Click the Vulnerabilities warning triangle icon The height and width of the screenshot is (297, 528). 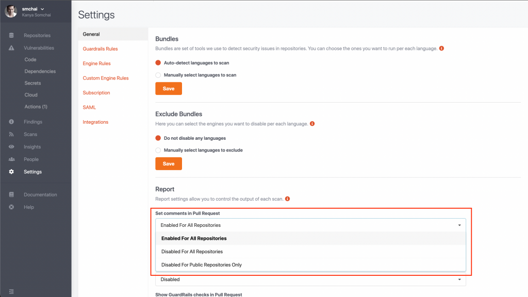tap(11, 48)
